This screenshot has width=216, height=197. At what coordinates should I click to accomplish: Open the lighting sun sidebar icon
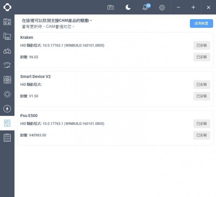click(7, 94)
